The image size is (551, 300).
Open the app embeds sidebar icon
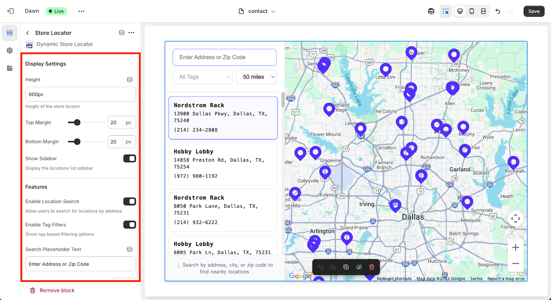10,68
